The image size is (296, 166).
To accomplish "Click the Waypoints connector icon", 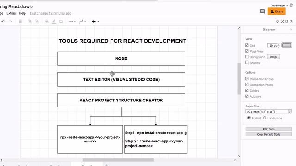I will pos(81,22).
